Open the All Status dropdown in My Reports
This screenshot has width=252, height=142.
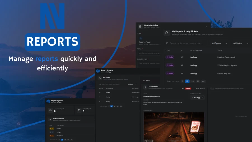(x=241, y=43)
